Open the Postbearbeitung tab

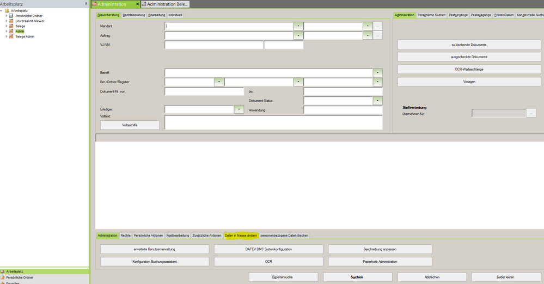(x=178, y=236)
